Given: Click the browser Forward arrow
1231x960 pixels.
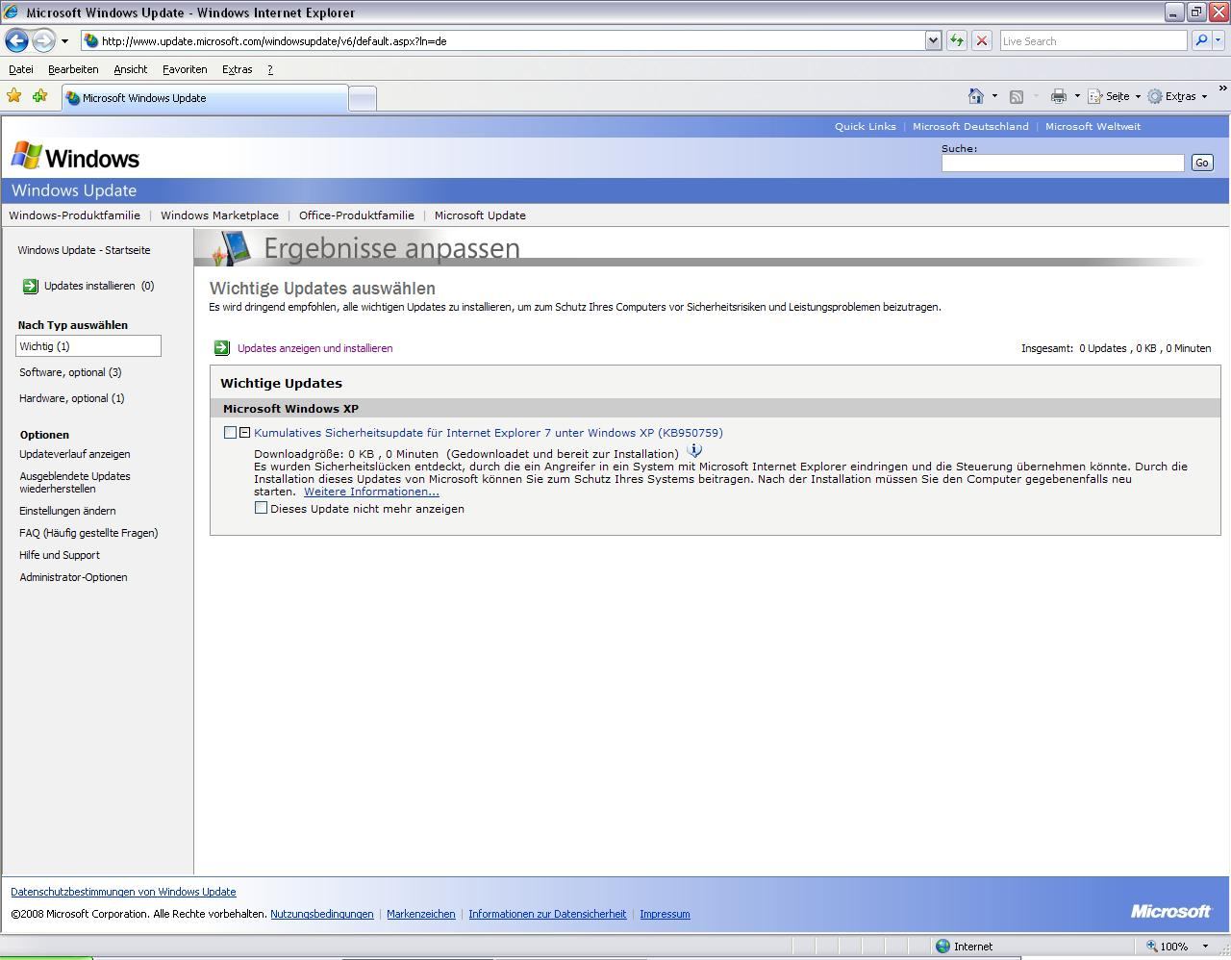Looking at the screenshot, I should pos(43,40).
